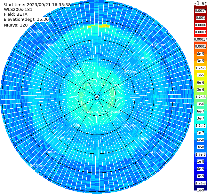Screen dimensions: 207x194
Task: Click the lower-left "5.00km" range ring label
Action: click(x=36, y=166)
